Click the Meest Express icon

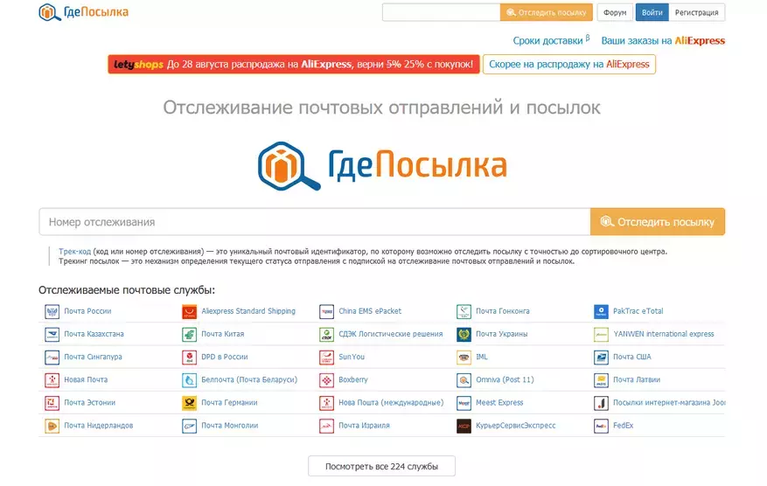point(464,403)
